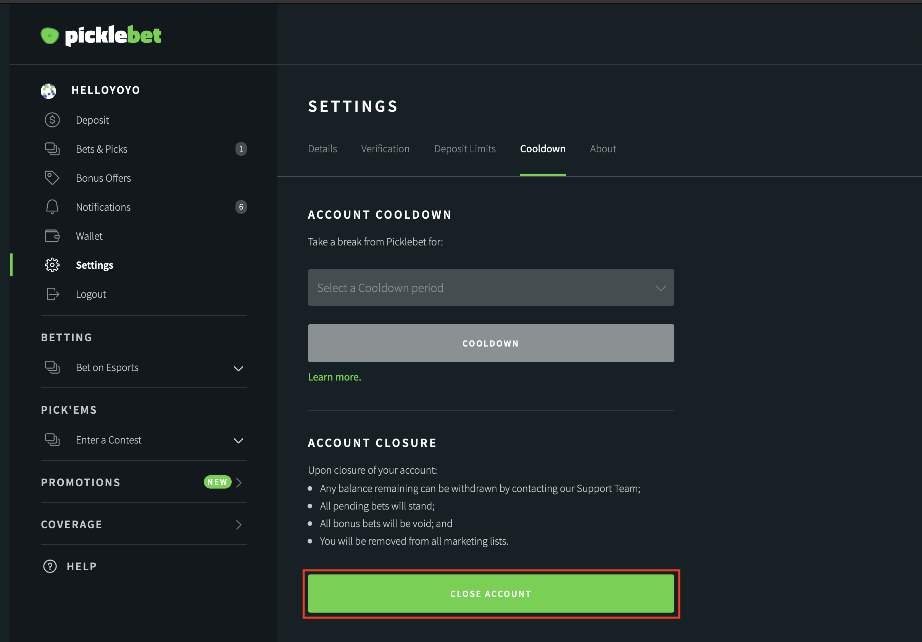Click Enter a Contest label

coord(109,440)
